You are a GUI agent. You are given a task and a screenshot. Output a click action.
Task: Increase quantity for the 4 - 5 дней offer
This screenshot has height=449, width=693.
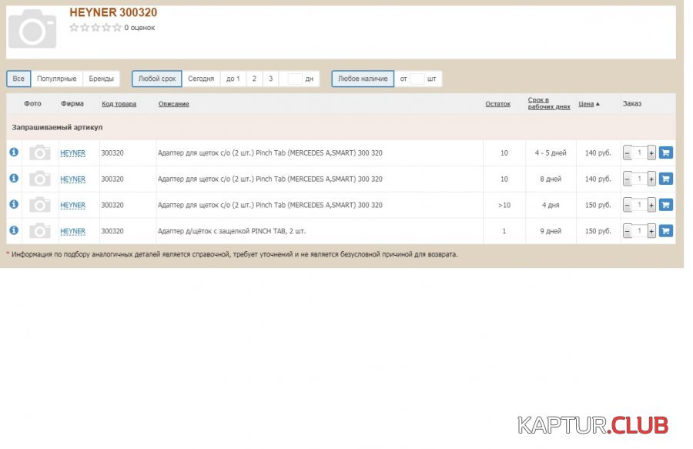coord(651,153)
